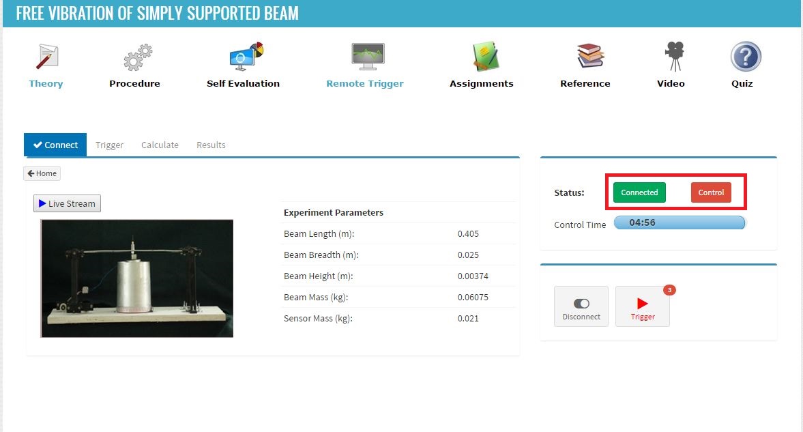Screen dimensions: 803x432
Task: Start the Live Stream
Action: [67, 203]
